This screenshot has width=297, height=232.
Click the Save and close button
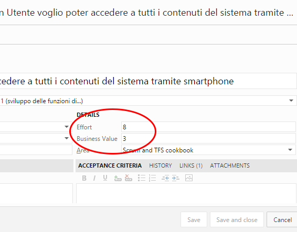237,219
